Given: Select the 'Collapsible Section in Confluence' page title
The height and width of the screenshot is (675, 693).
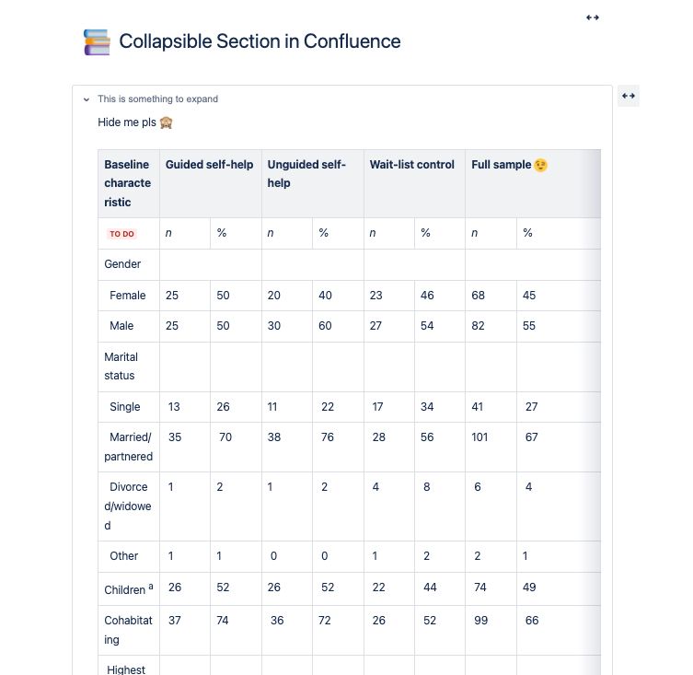Looking at the screenshot, I should click(260, 41).
